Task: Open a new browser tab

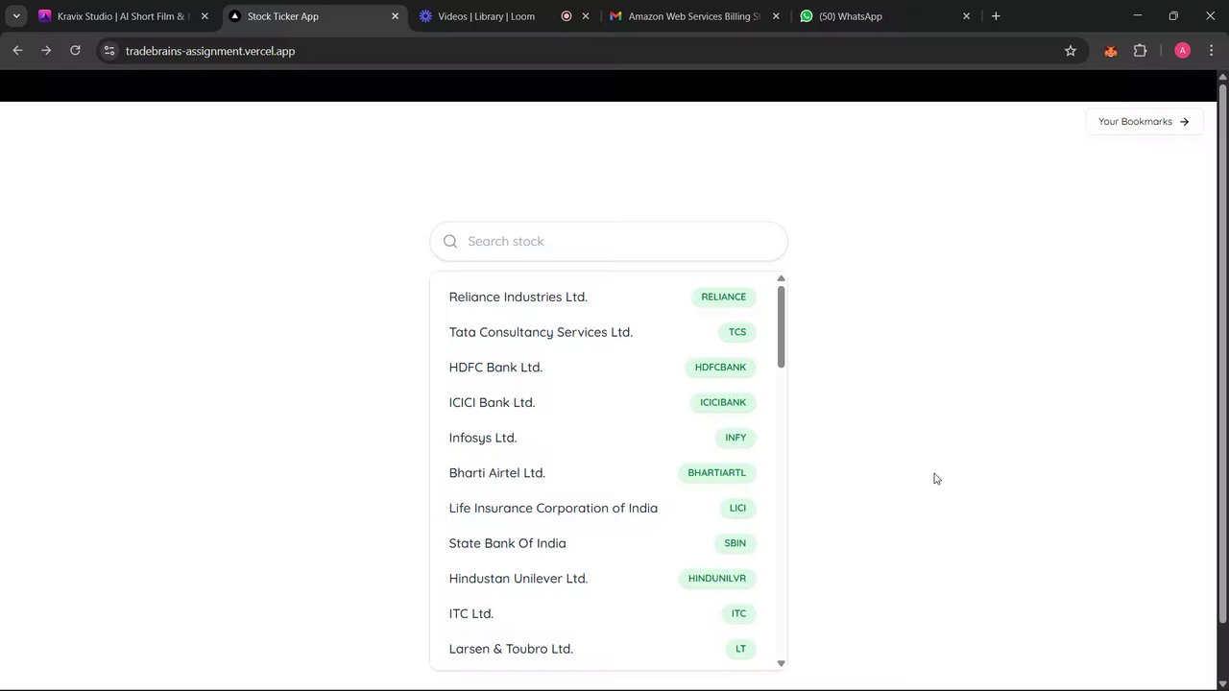Action: [996, 16]
